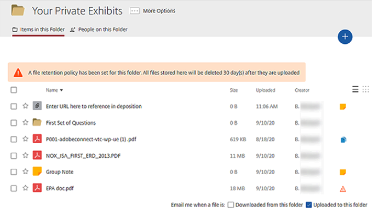Screen dimensions: 373x212
Task: Click the blue plus add button
Action: pos(345,37)
